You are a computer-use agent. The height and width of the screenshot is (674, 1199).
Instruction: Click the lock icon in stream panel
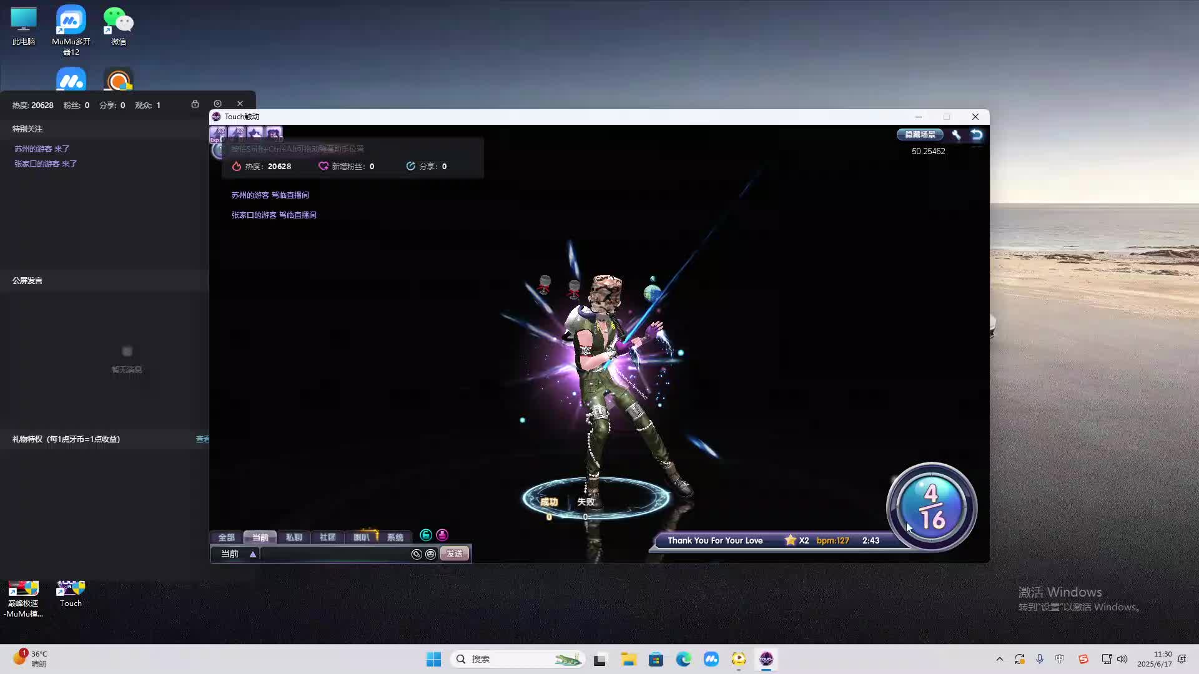click(x=195, y=104)
